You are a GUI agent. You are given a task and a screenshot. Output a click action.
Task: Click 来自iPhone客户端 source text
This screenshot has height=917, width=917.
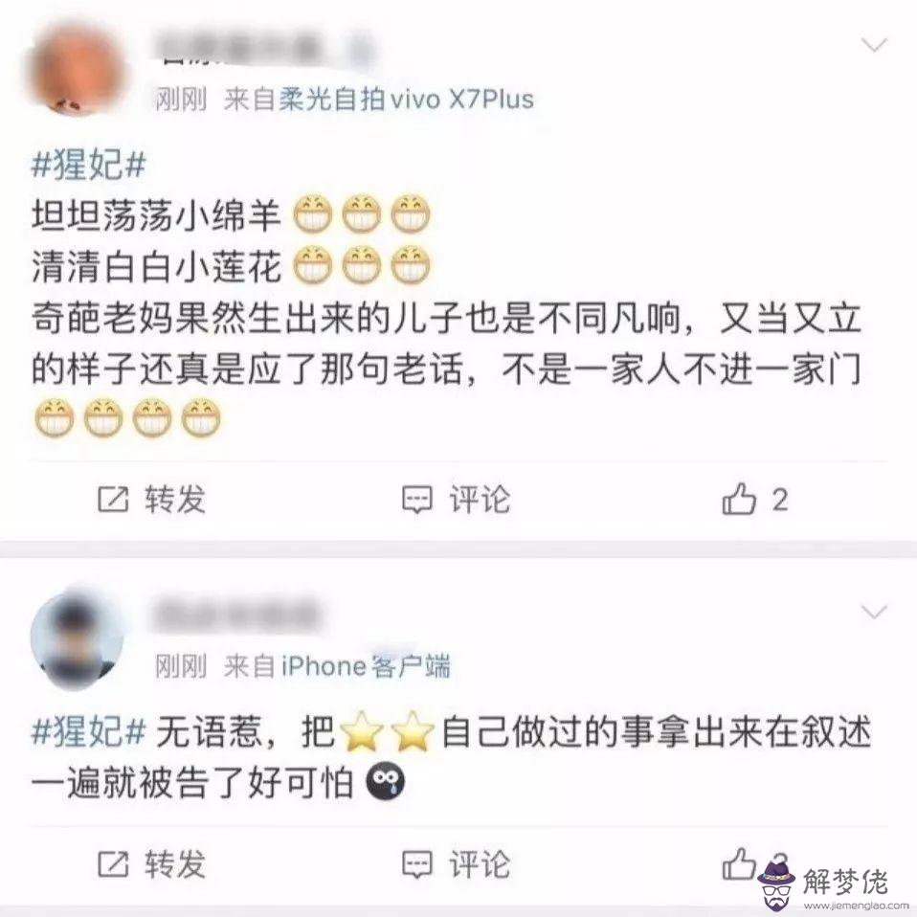[x=337, y=666]
